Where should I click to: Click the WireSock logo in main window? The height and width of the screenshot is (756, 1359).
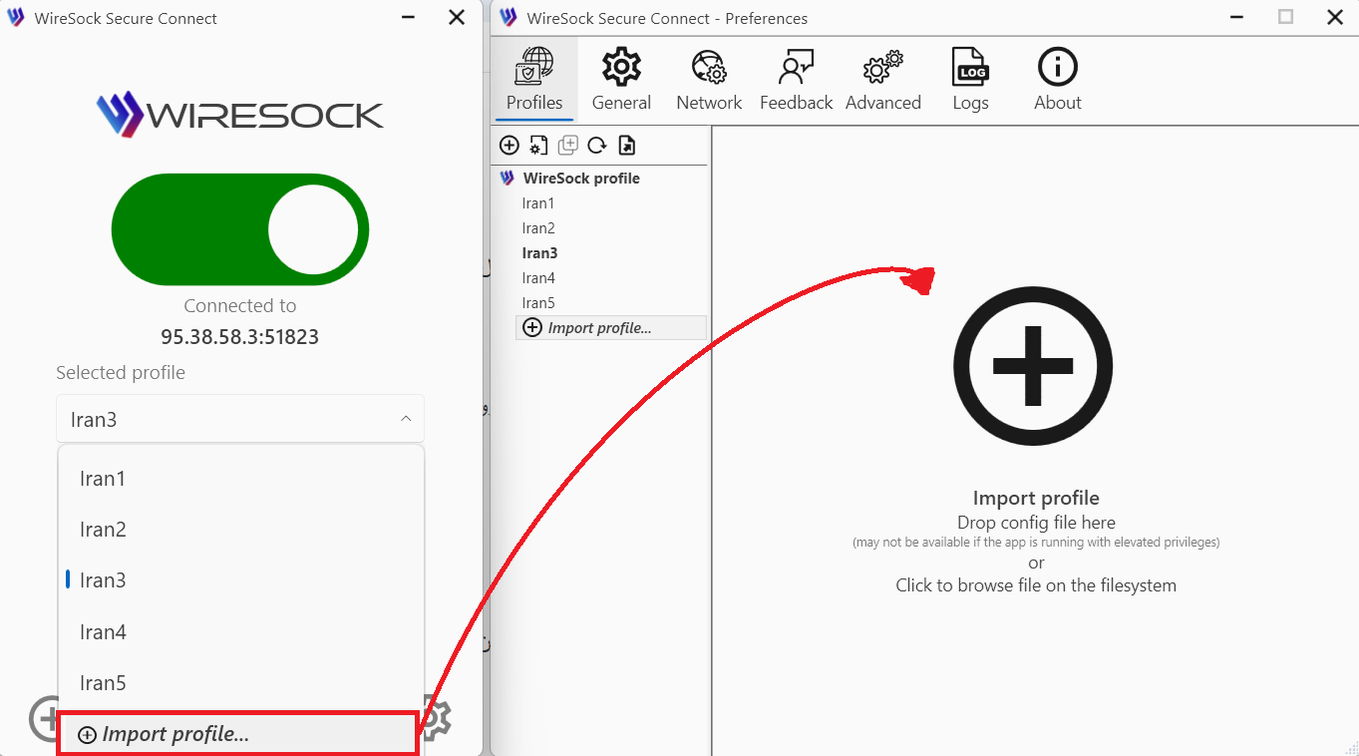click(240, 115)
